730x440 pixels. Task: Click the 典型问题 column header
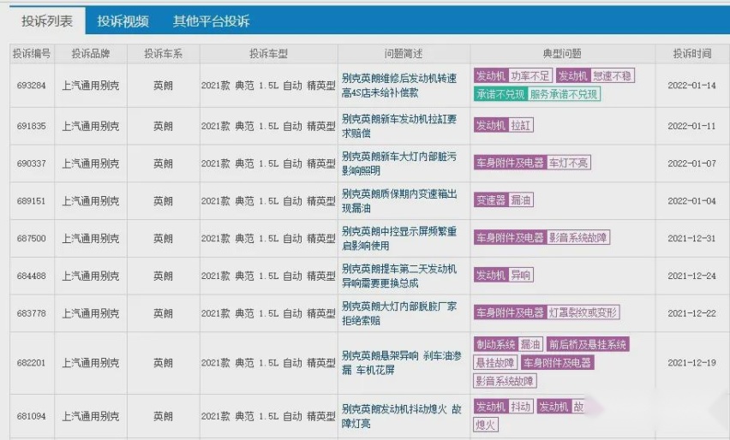pyautogui.click(x=562, y=53)
